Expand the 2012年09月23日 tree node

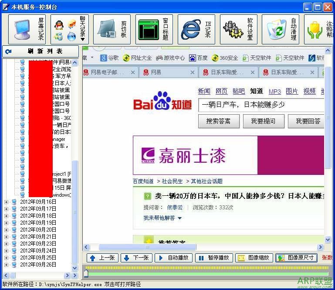pyautogui.click(x=6, y=244)
